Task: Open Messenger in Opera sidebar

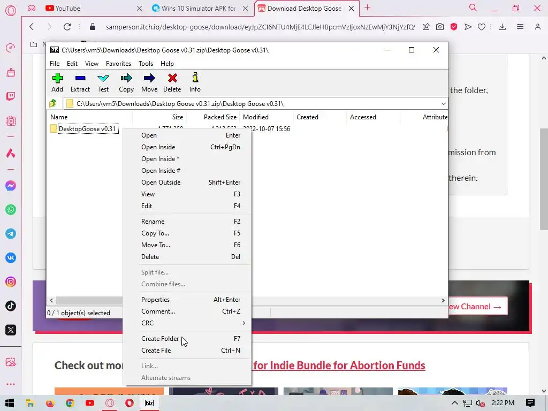Action: 11,186
